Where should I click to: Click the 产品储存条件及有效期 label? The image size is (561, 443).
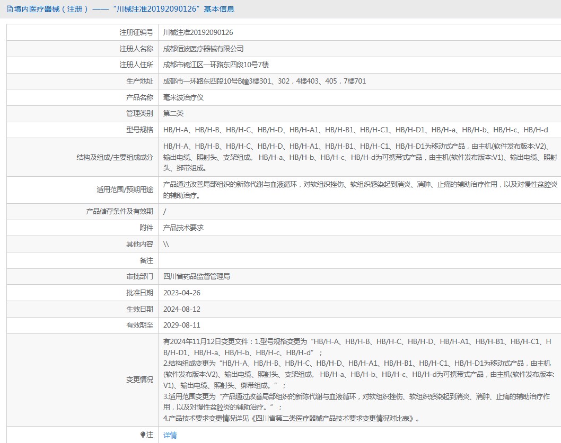(x=119, y=212)
